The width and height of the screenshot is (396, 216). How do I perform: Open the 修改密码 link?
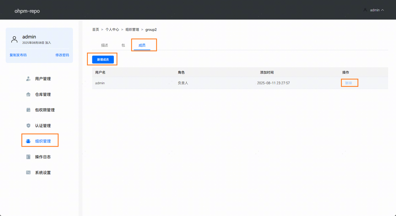click(62, 55)
